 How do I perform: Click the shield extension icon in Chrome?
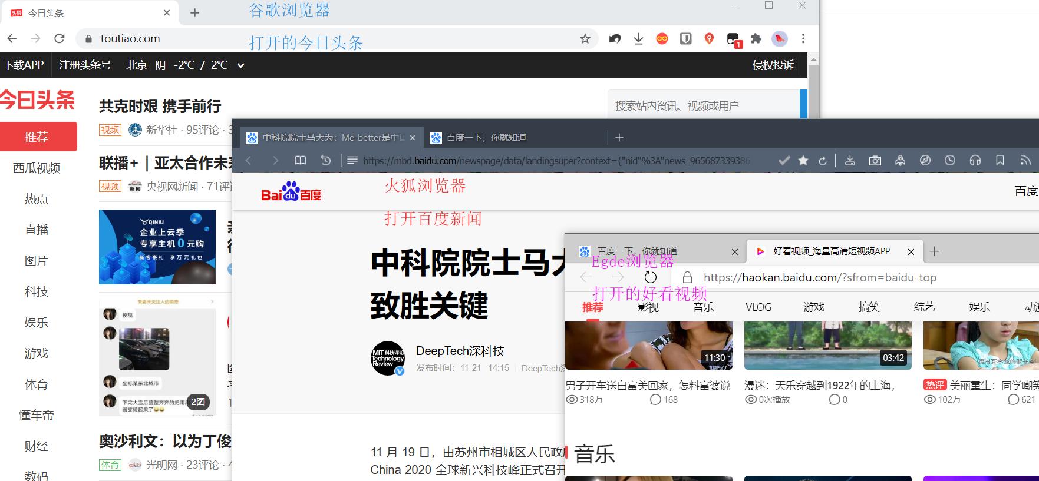(x=685, y=38)
